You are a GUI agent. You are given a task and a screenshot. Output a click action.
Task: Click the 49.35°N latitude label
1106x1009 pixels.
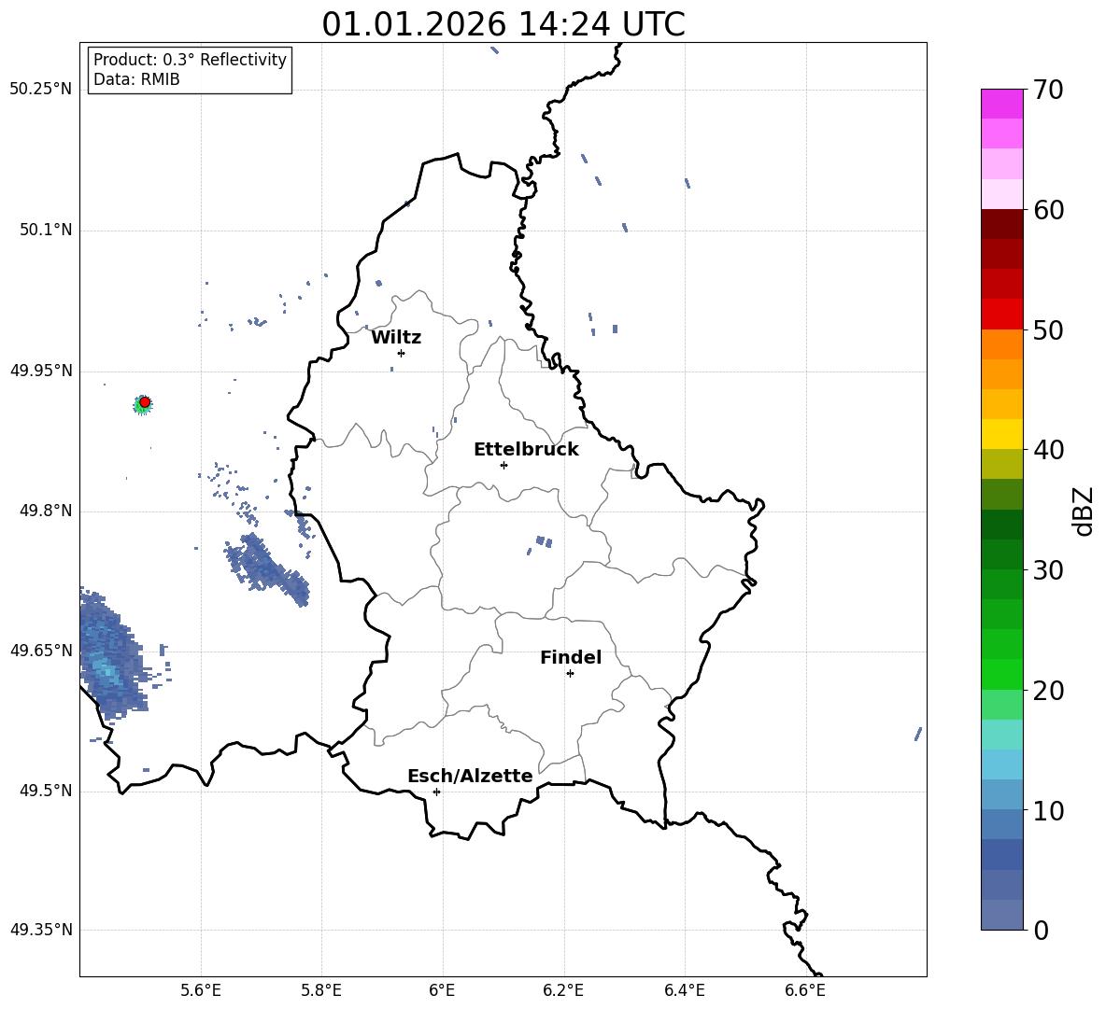click(x=41, y=930)
